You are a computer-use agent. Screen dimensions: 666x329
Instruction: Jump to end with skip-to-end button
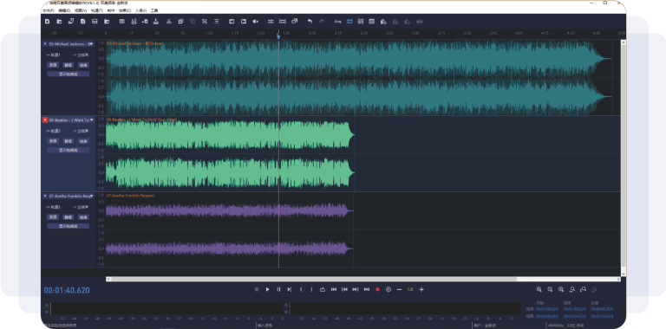coord(367,289)
